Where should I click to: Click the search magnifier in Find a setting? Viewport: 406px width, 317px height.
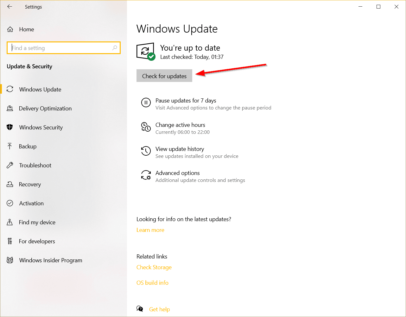(x=114, y=48)
